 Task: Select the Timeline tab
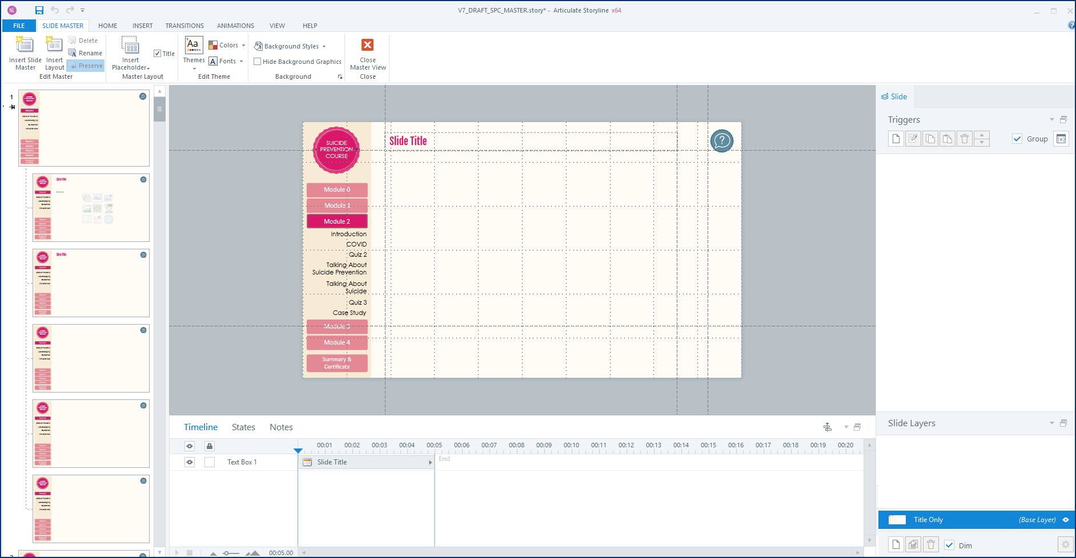pos(200,427)
